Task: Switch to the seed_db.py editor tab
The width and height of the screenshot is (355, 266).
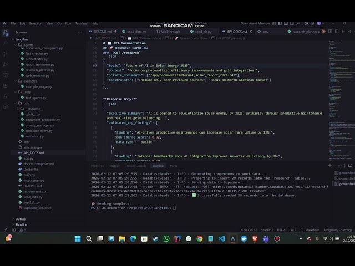Action: (204, 32)
